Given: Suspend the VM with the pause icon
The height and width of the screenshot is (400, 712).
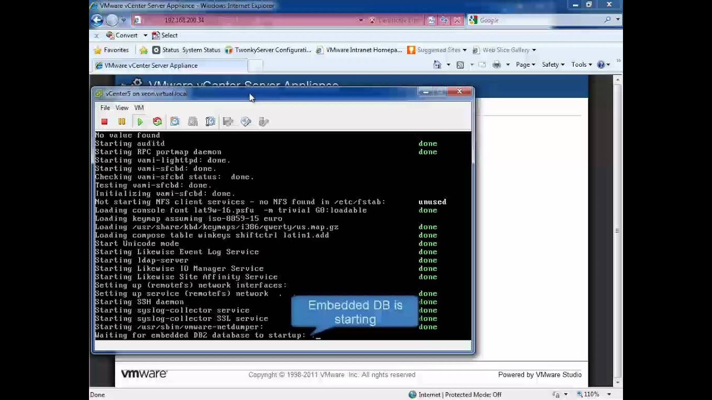Looking at the screenshot, I should point(122,122).
